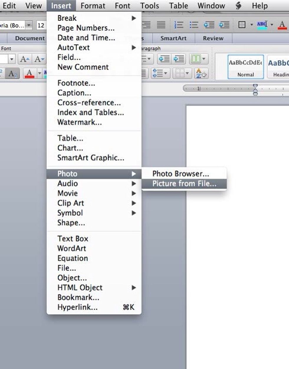The height and width of the screenshot is (369, 289).
Task: Select the columns layout icon
Action: tap(196, 59)
